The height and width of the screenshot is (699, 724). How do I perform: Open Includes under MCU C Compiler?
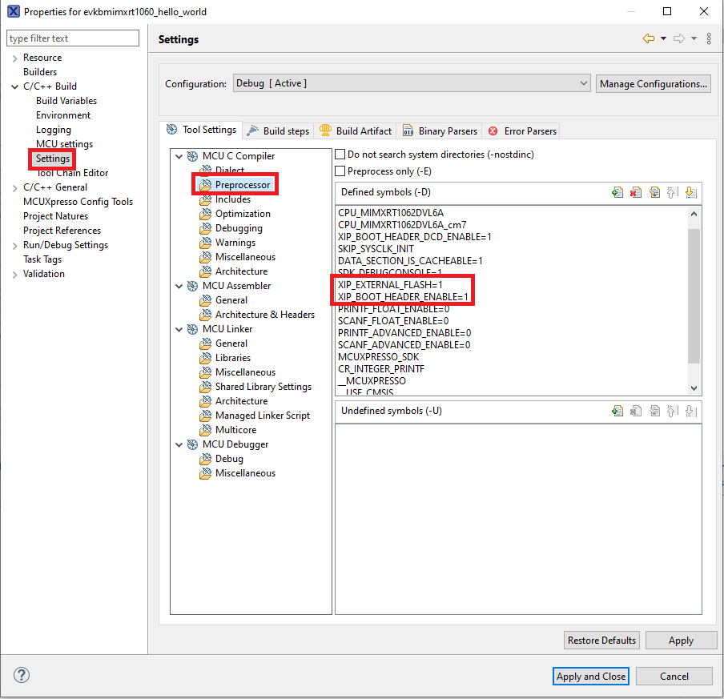click(233, 199)
